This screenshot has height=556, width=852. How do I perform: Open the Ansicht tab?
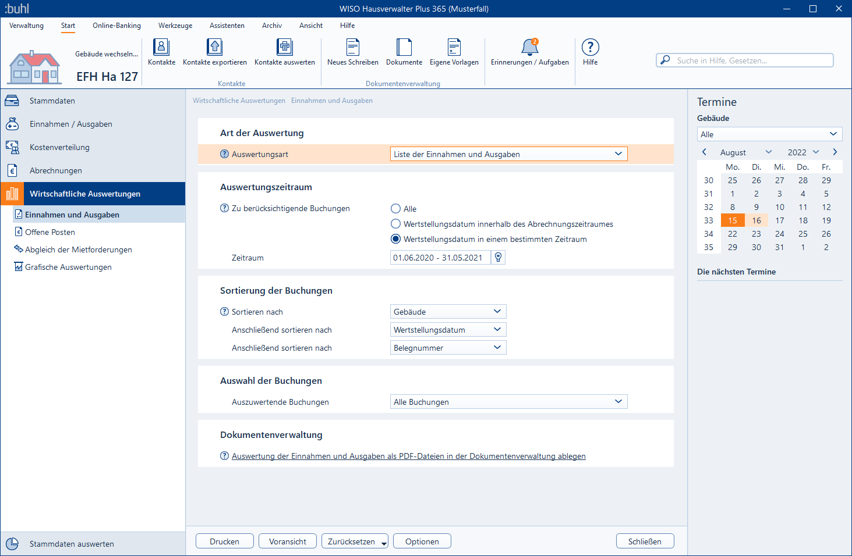311,26
